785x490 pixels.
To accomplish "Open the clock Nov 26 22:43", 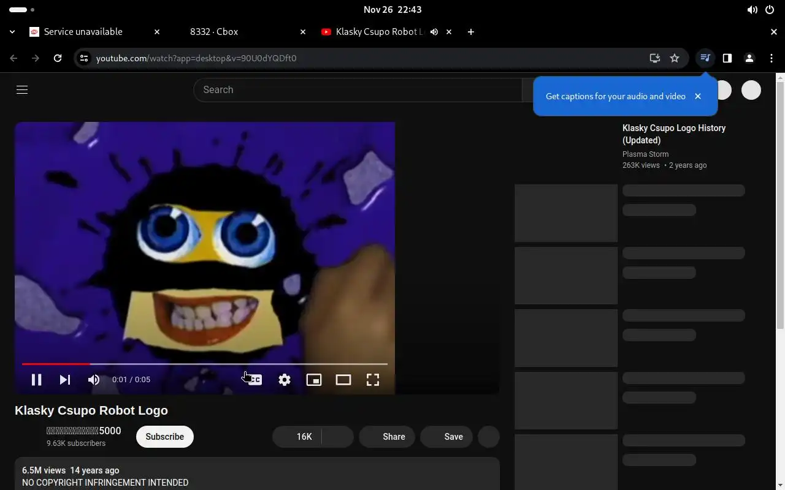I will (392, 10).
